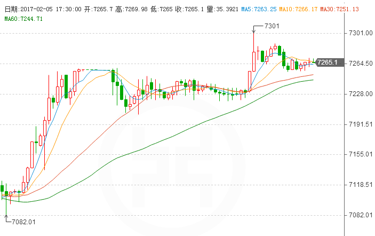Select the MA60:7244.71 indicator label

(23, 19)
